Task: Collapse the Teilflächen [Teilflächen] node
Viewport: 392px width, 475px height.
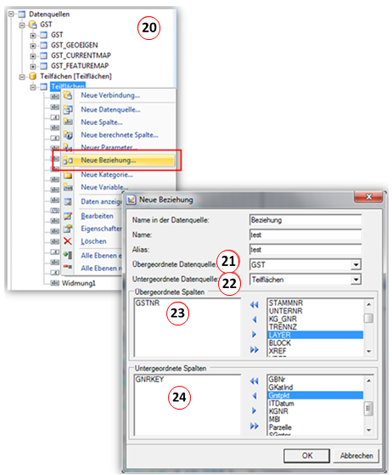Action: tap(22, 77)
